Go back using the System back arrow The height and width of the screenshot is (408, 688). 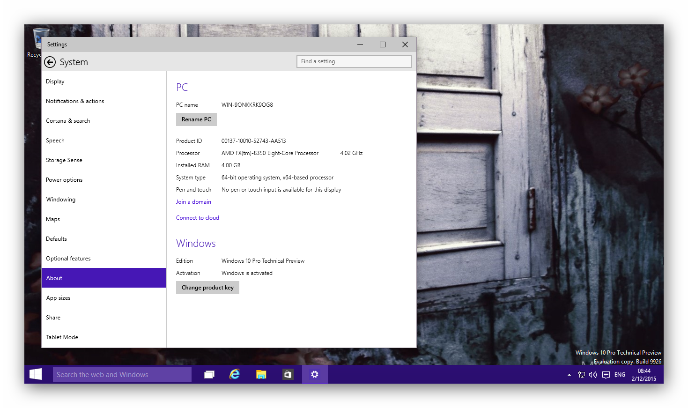(50, 62)
